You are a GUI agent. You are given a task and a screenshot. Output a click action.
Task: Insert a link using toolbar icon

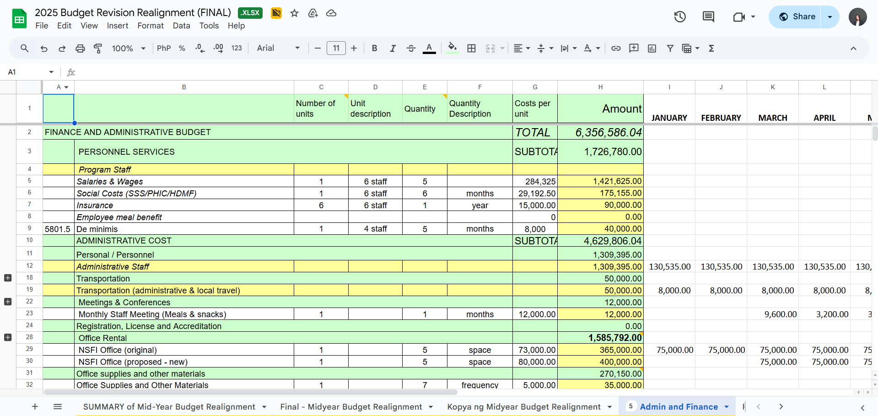pyautogui.click(x=616, y=49)
